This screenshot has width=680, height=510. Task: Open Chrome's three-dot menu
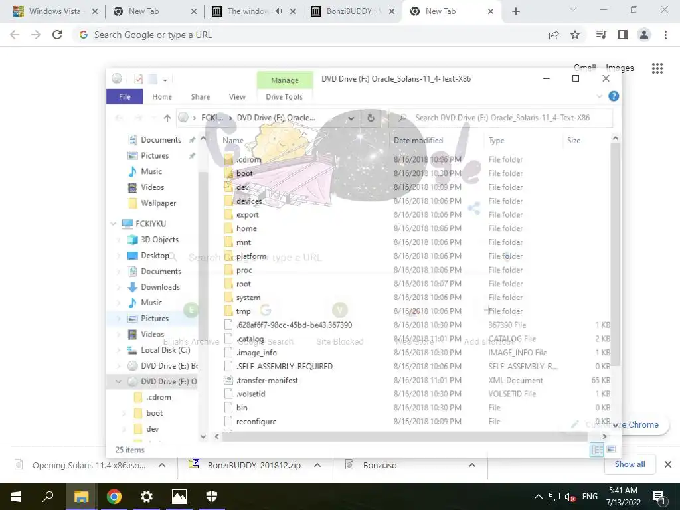pyautogui.click(x=665, y=35)
